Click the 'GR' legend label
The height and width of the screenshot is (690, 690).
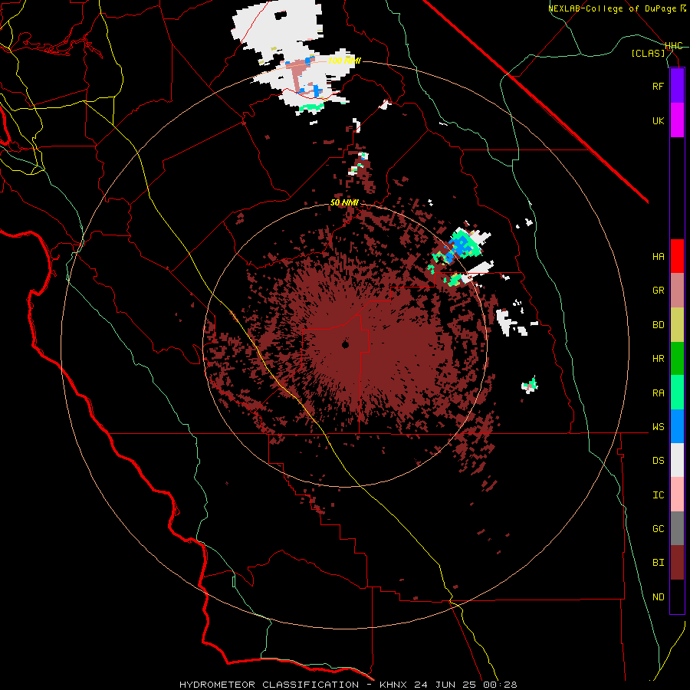pyautogui.click(x=658, y=291)
